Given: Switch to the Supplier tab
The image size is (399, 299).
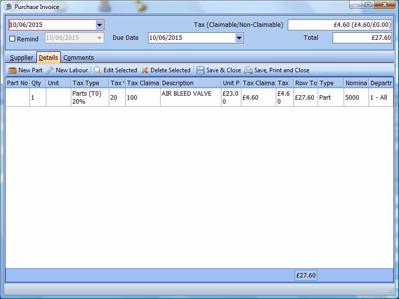Looking at the screenshot, I should coord(21,58).
